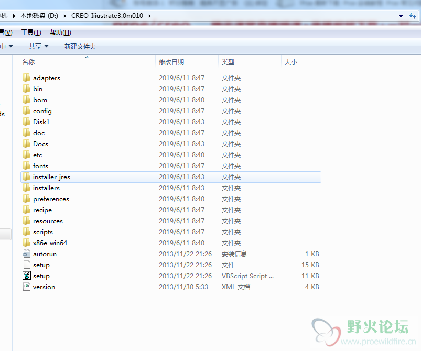Image resolution: width=421 pixels, height=351 pixels.
Task: Select the recipe folder name
Action: click(42, 210)
